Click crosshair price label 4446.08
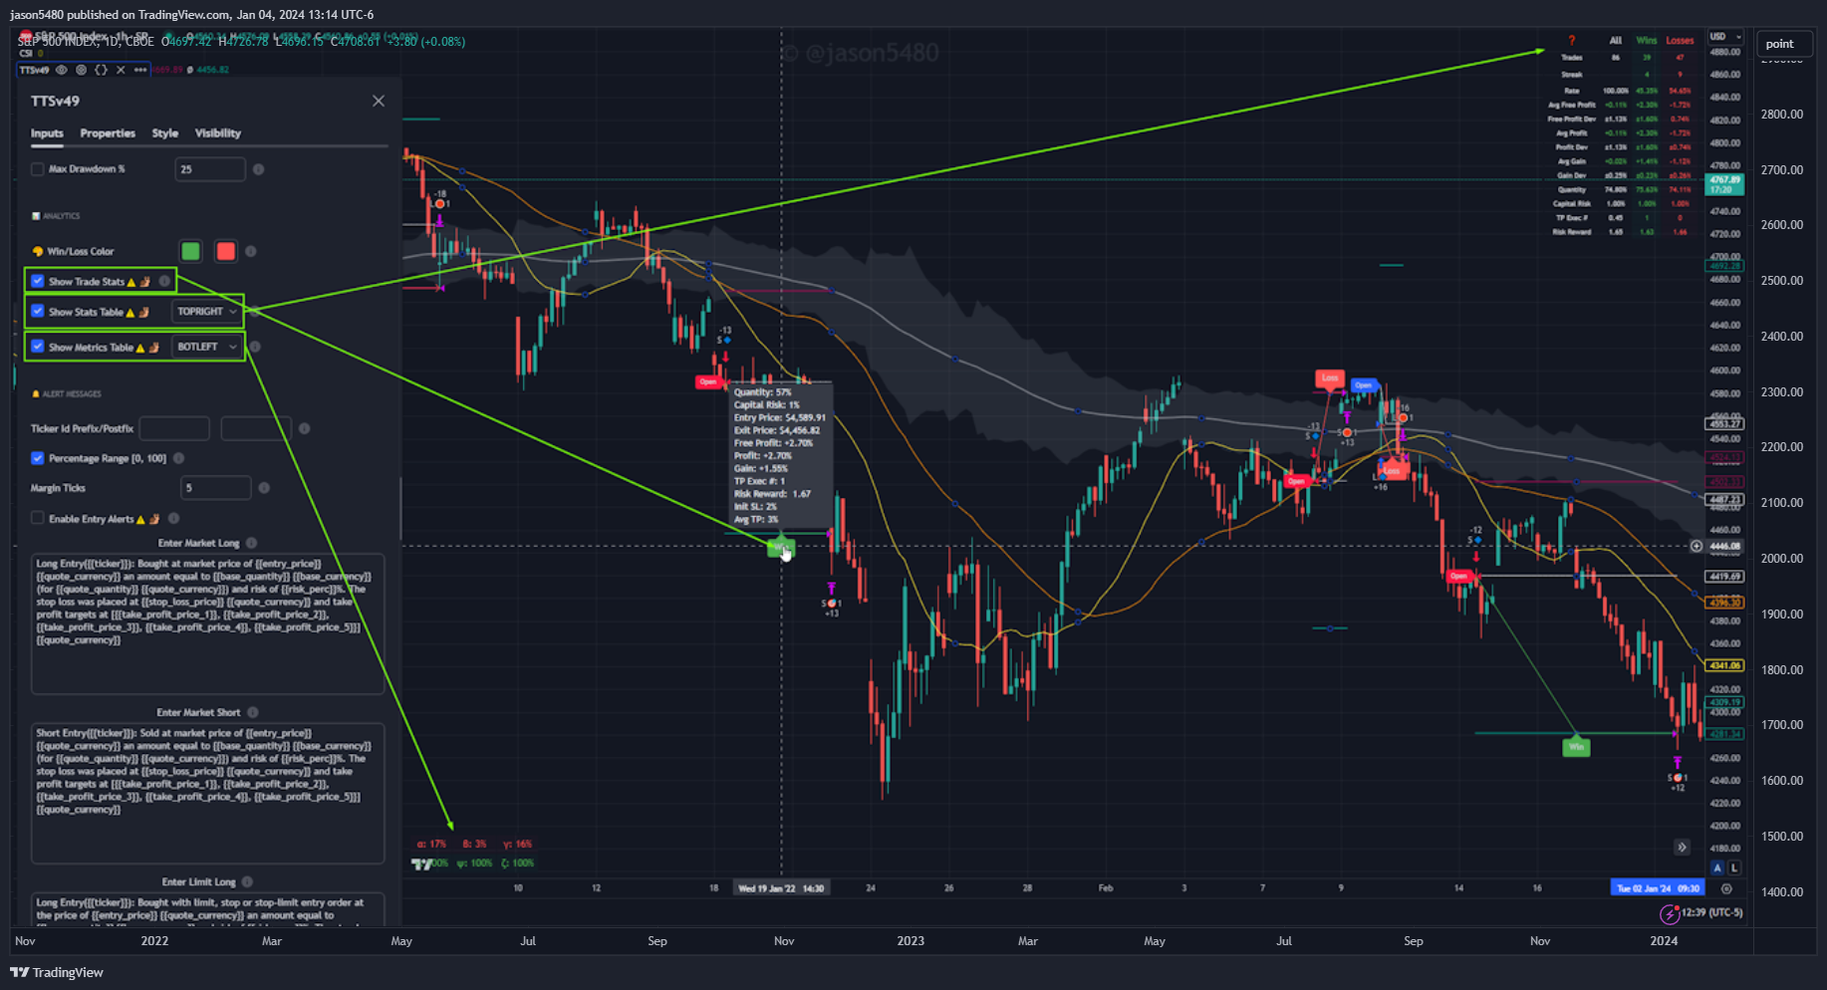Viewport: 1827px width, 990px height. point(1724,546)
